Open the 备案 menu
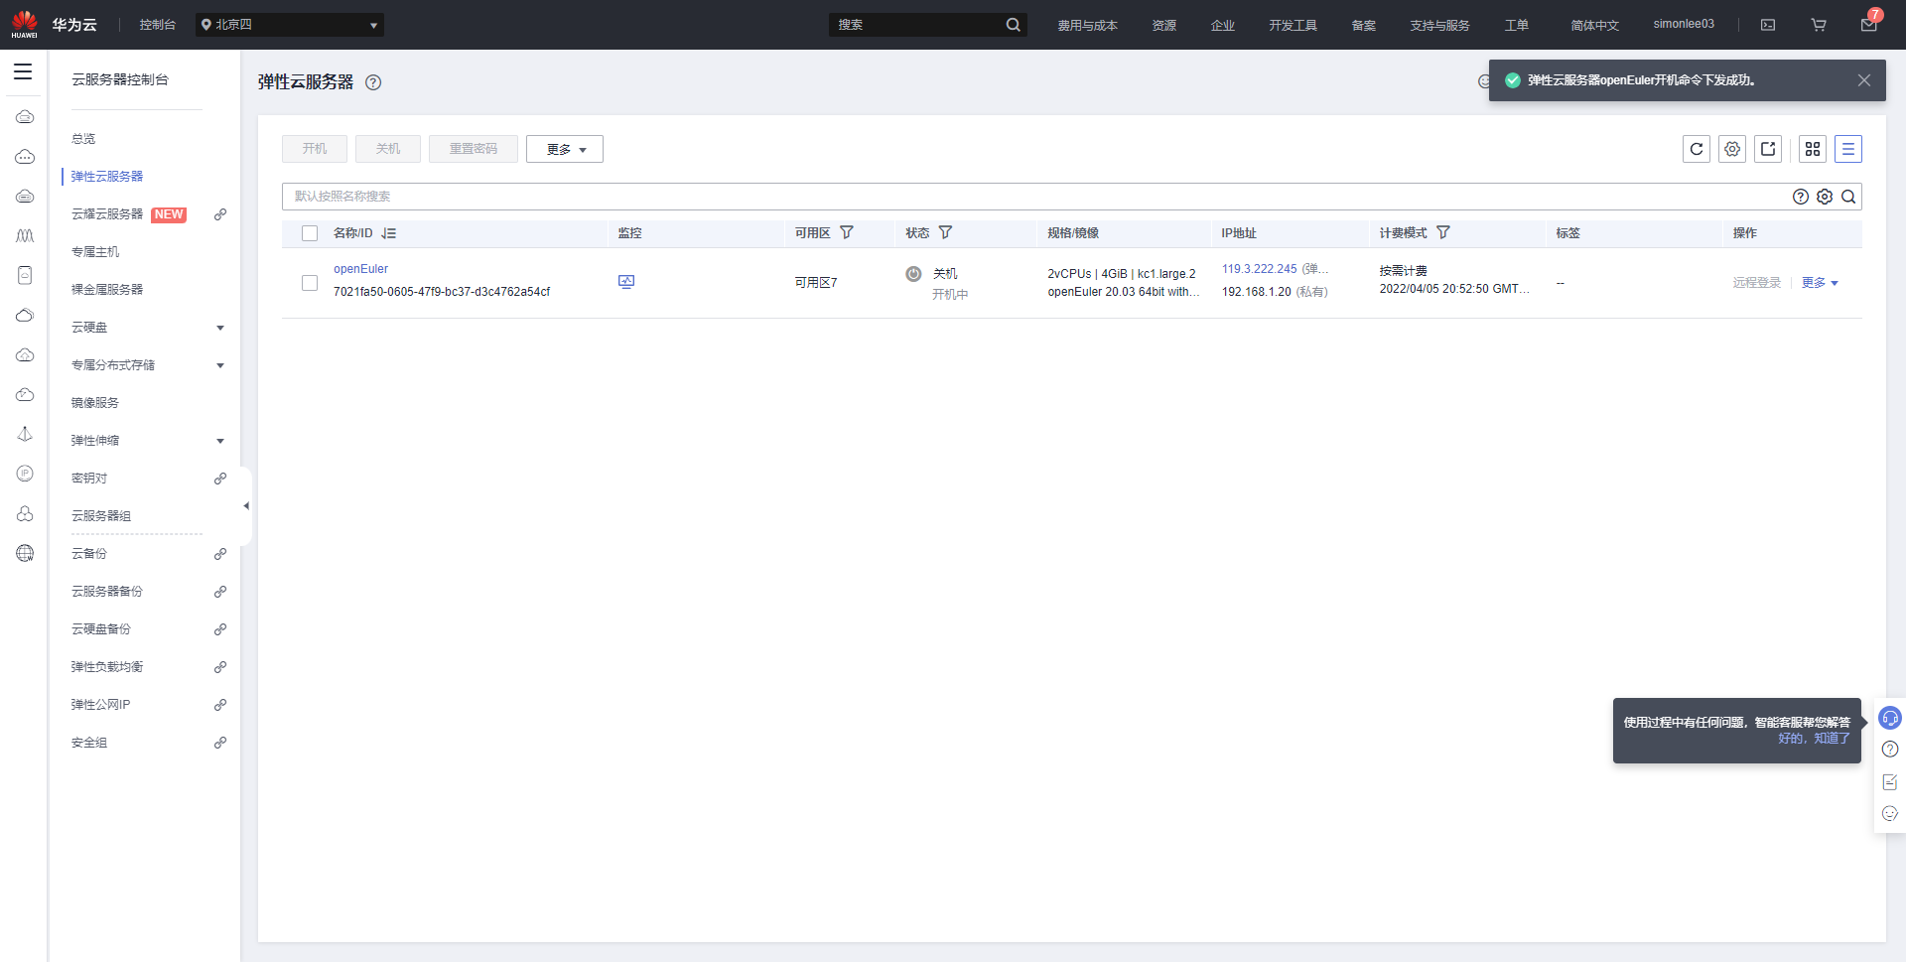The width and height of the screenshot is (1906, 962). tap(1364, 25)
